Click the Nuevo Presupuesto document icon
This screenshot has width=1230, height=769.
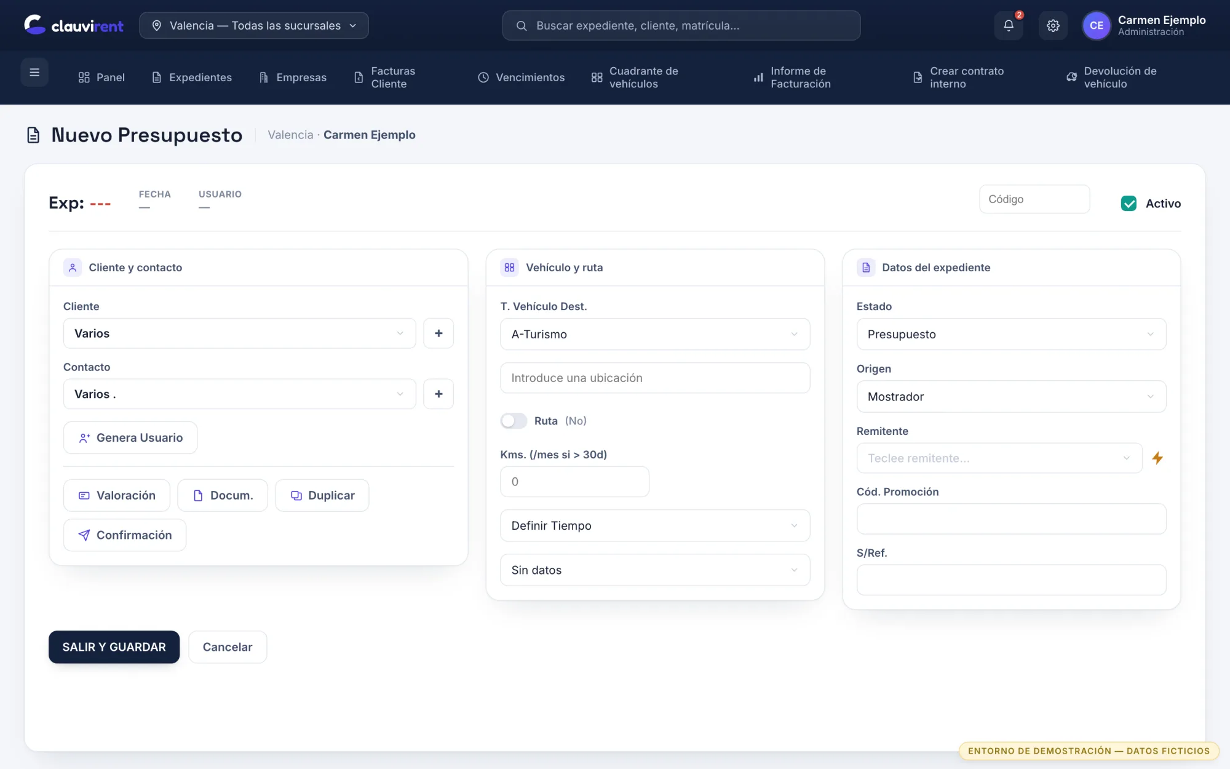click(33, 135)
